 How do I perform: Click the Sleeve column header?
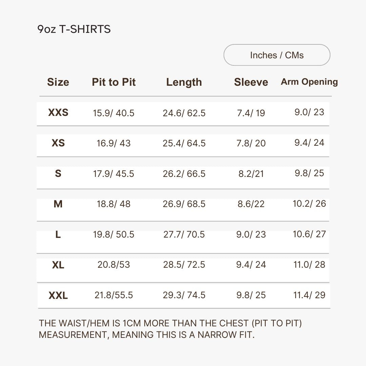click(251, 82)
